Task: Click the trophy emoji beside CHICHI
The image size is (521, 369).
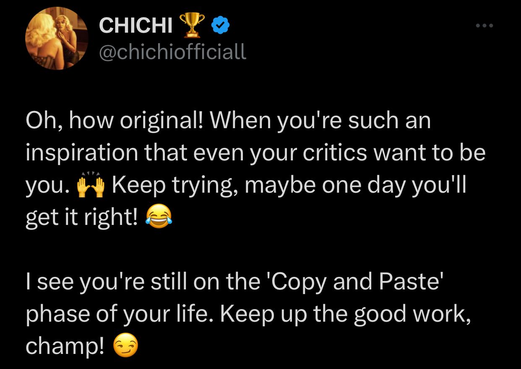Action: (x=192, y=25)
